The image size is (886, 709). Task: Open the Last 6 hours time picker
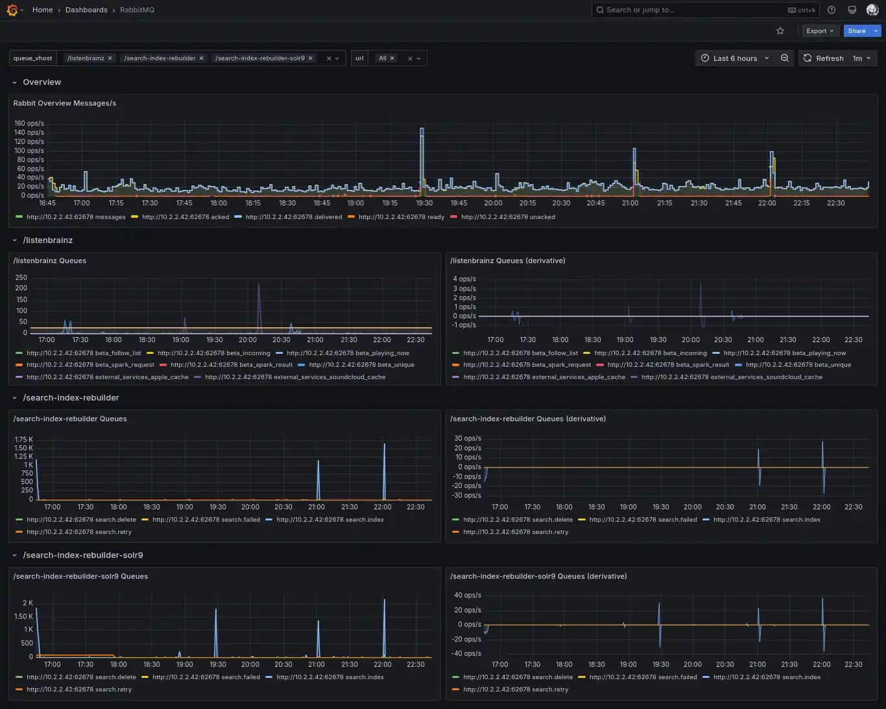(x=735, y=58)
